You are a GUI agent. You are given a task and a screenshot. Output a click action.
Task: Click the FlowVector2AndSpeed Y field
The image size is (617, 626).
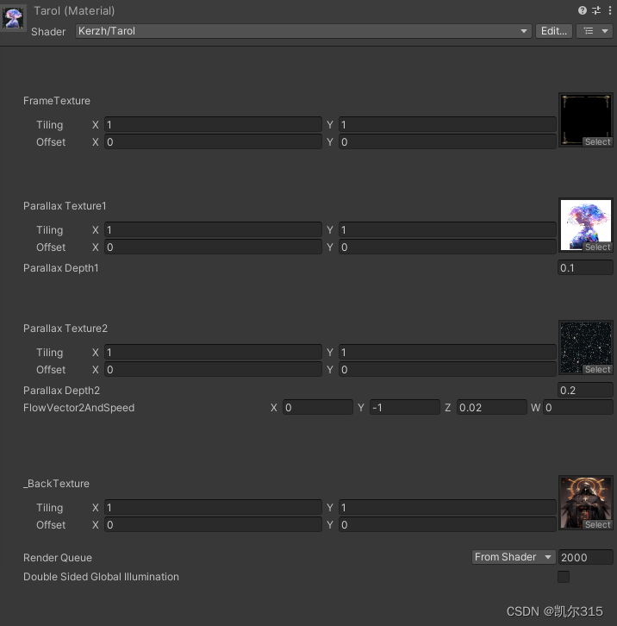coord(405,407)
